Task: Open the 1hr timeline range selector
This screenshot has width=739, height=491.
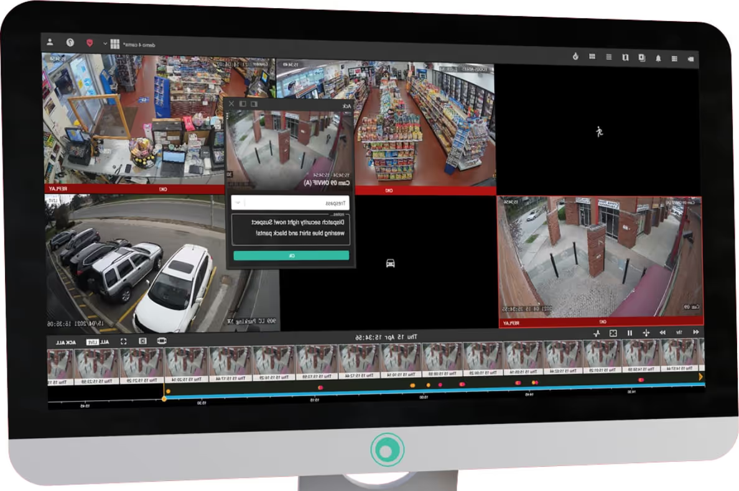Action: point(679,333)
